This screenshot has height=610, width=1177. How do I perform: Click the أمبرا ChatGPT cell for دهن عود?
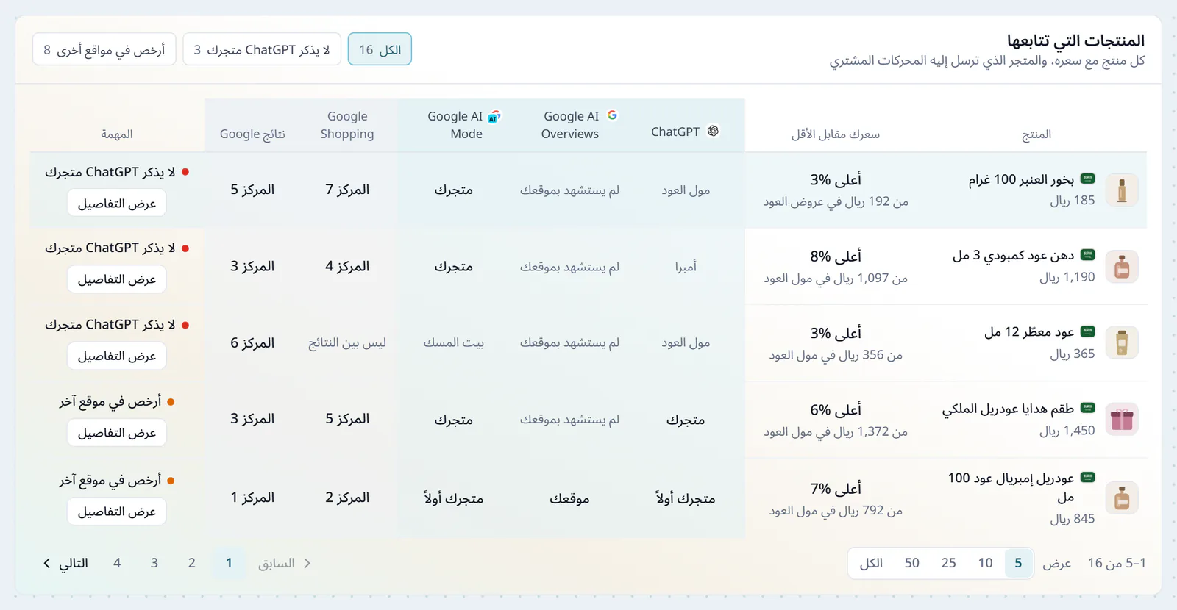[x=686, y=267]
